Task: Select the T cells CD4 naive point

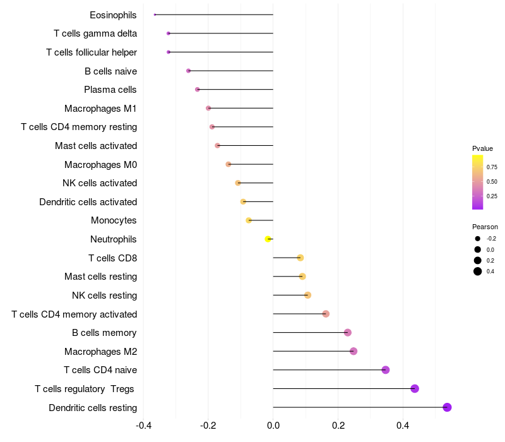Action: [x=386, y=370]
